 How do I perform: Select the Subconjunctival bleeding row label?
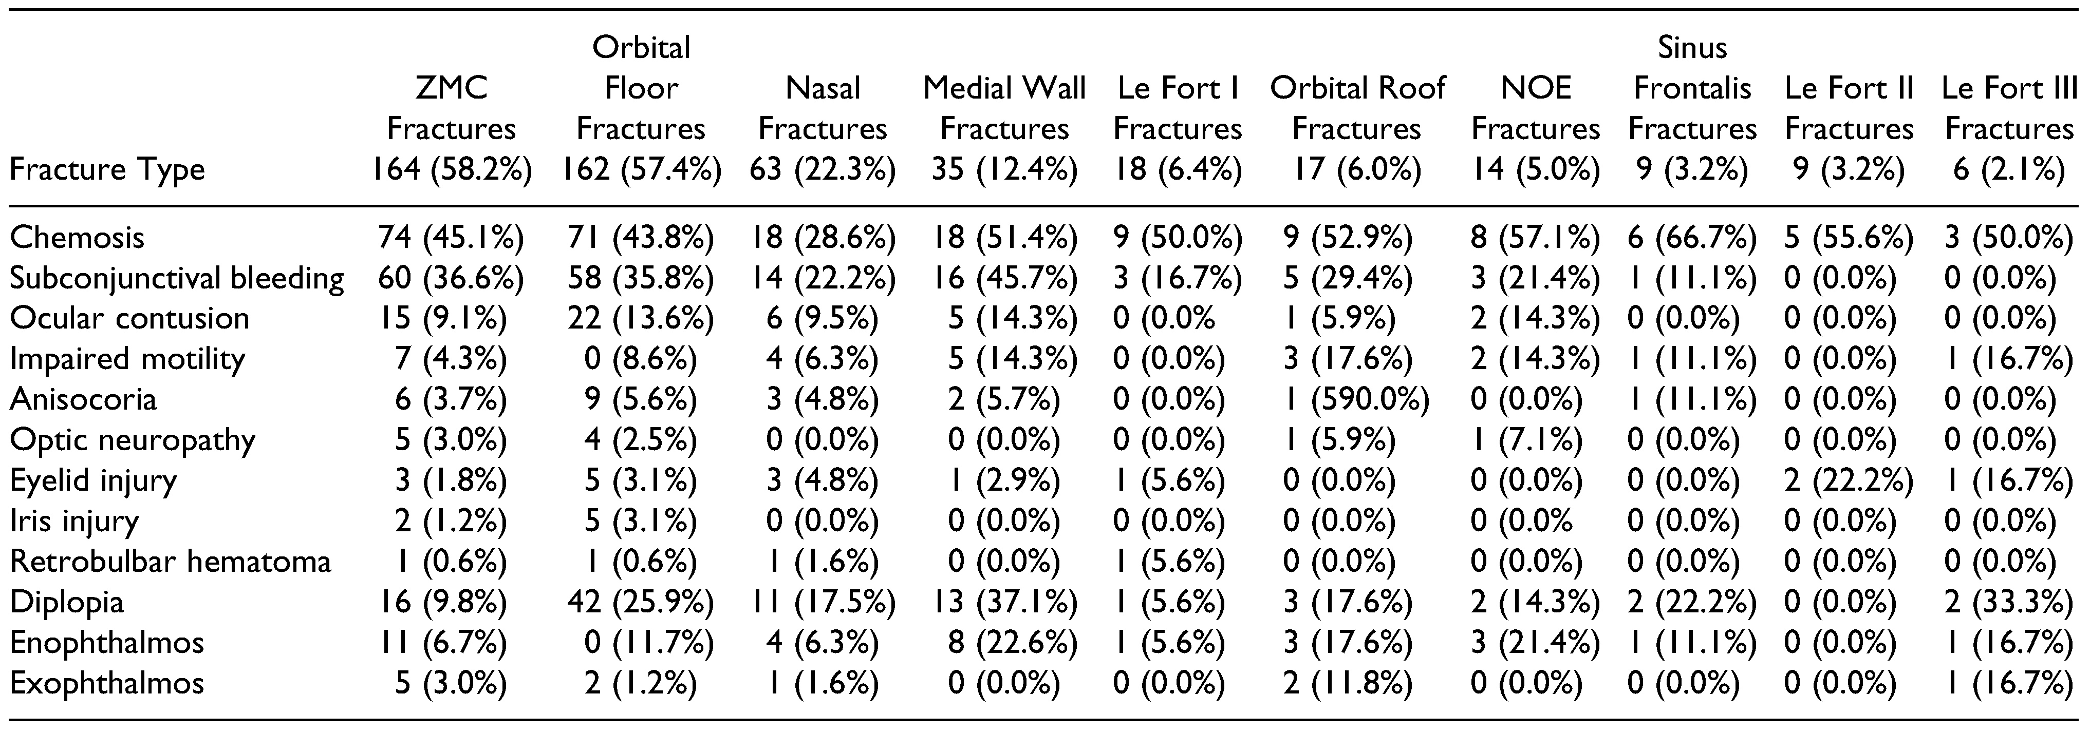point(177,278)
